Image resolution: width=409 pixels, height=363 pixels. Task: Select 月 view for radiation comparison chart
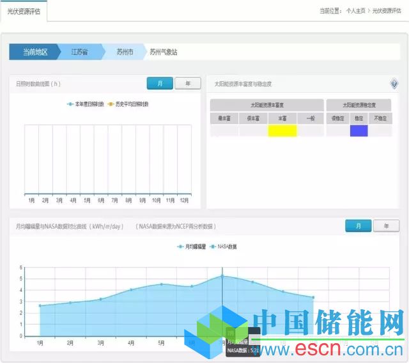tap(358, 226)
